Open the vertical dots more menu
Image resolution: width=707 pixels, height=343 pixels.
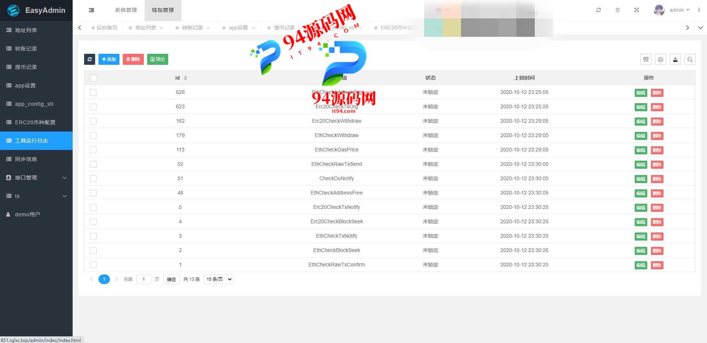tap(699, 10)
